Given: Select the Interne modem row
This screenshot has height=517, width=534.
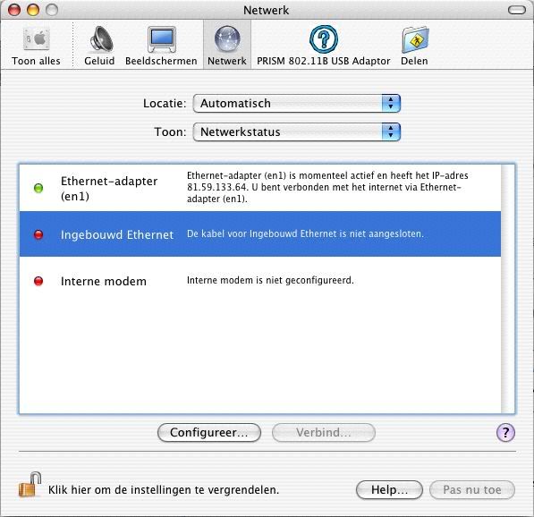Looking at the screenshot, I should click(260, 281).
